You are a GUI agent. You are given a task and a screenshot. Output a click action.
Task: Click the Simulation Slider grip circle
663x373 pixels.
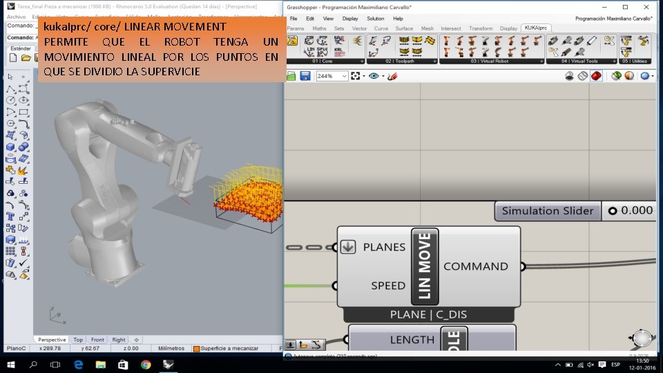(x=613, y=211)
